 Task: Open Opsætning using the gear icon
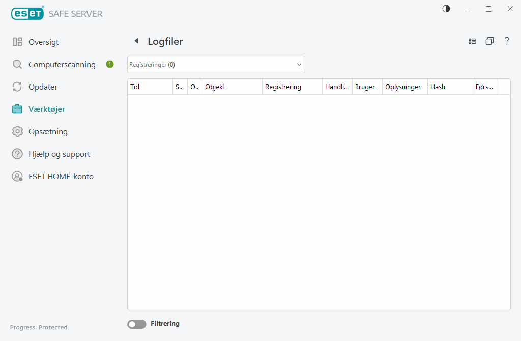[x=17, y=131]
